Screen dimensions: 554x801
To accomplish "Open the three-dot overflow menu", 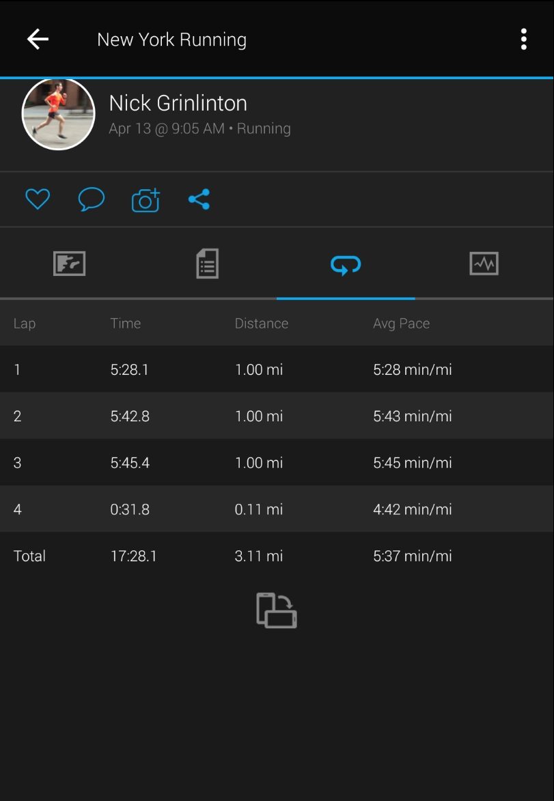I will pyautogui.click(x=523, y=40).
